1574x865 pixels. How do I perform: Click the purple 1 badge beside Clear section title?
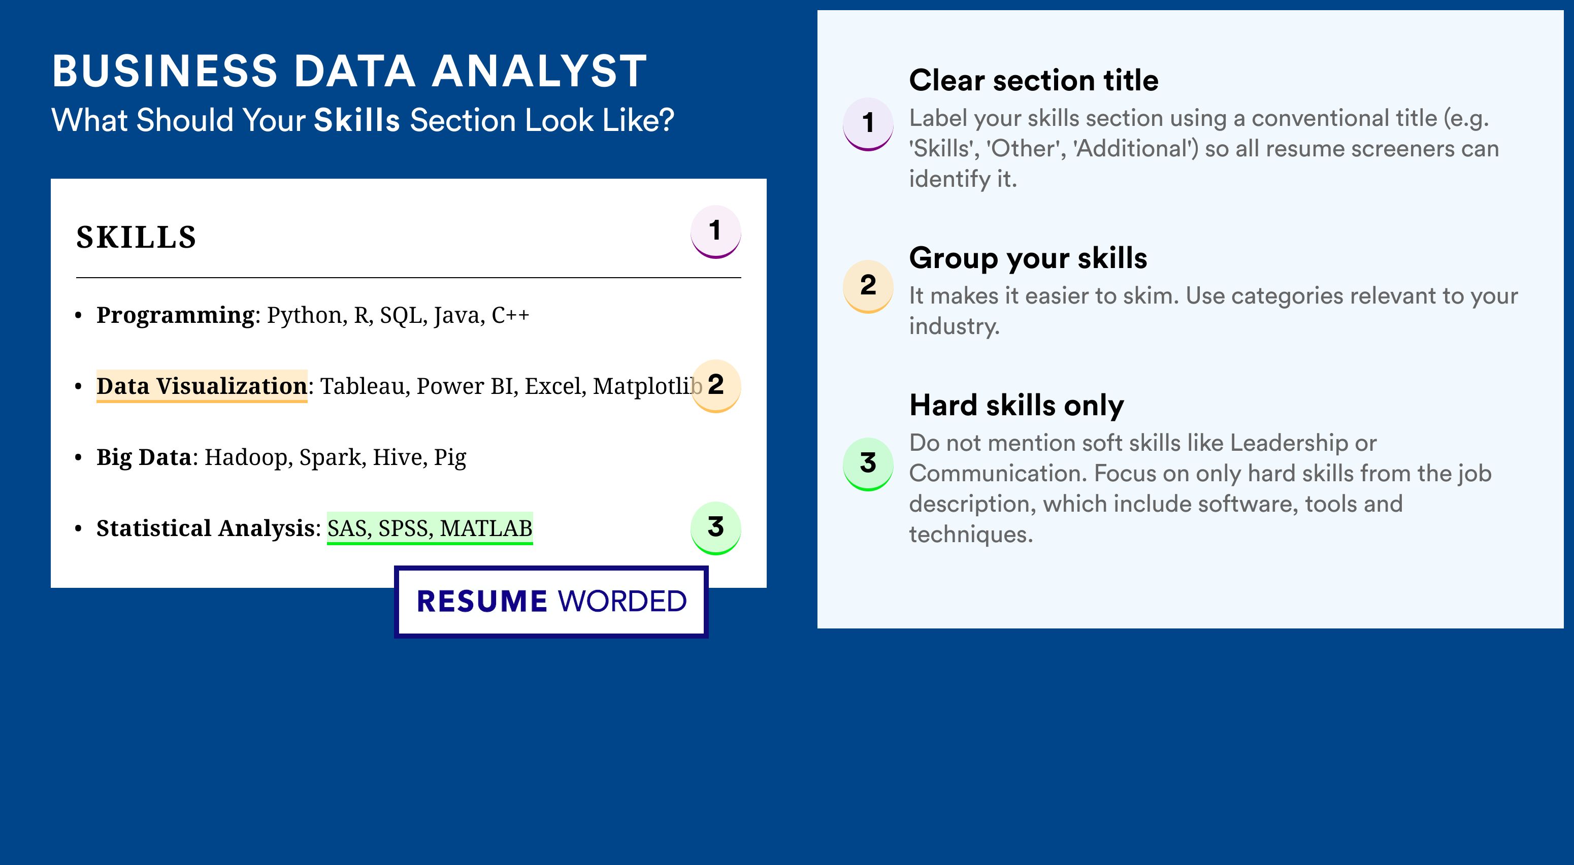(868, 124)
